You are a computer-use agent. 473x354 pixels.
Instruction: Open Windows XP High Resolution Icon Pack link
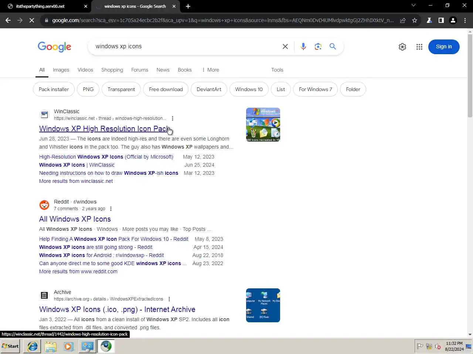105,129
